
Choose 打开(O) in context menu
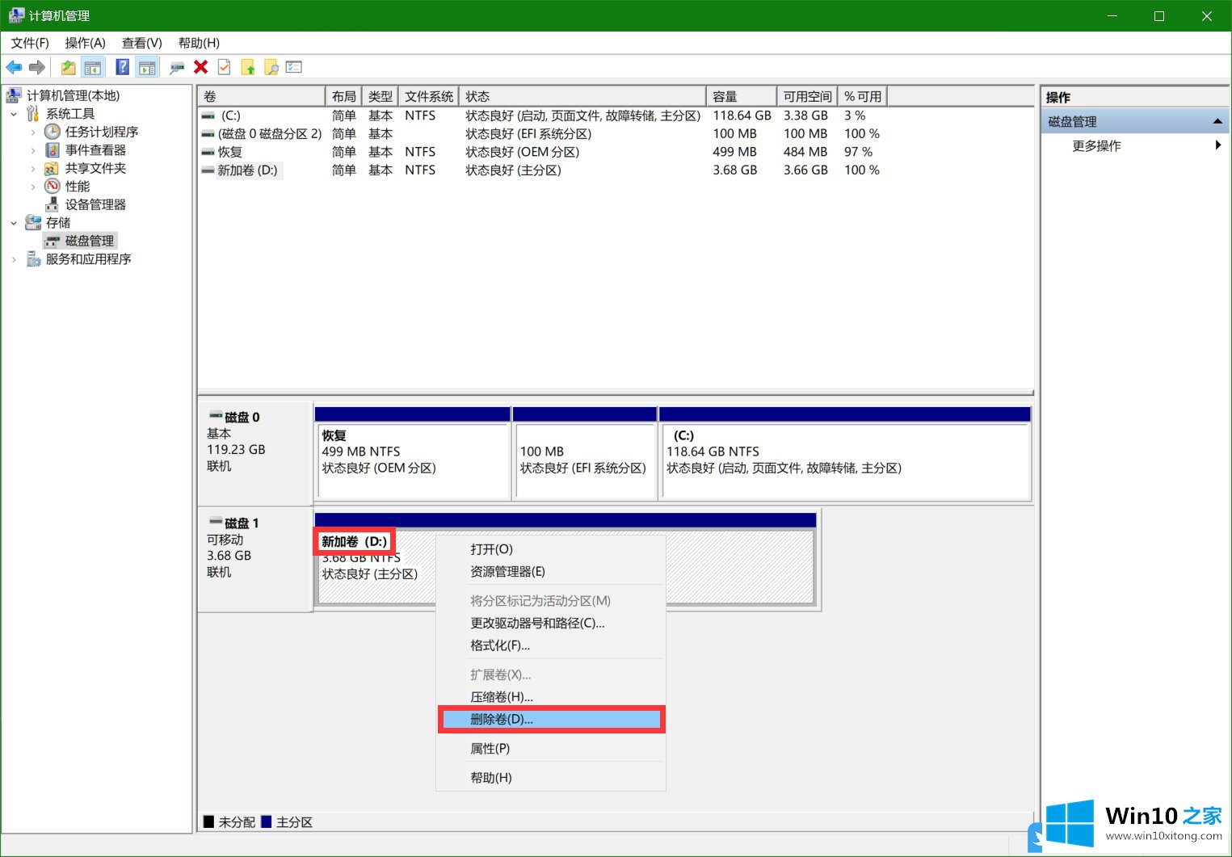click(x=551, y=549)
